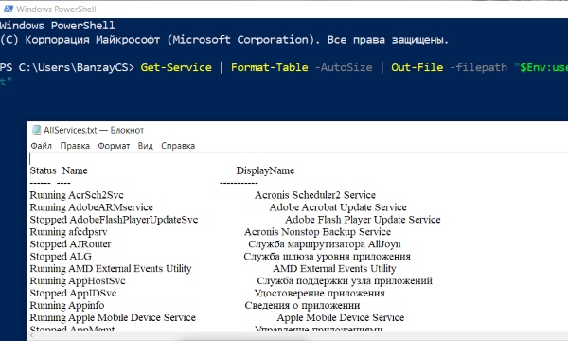Click the Status column header text
The width and height of the screenshot is (568, 341).
click(43, 170)
